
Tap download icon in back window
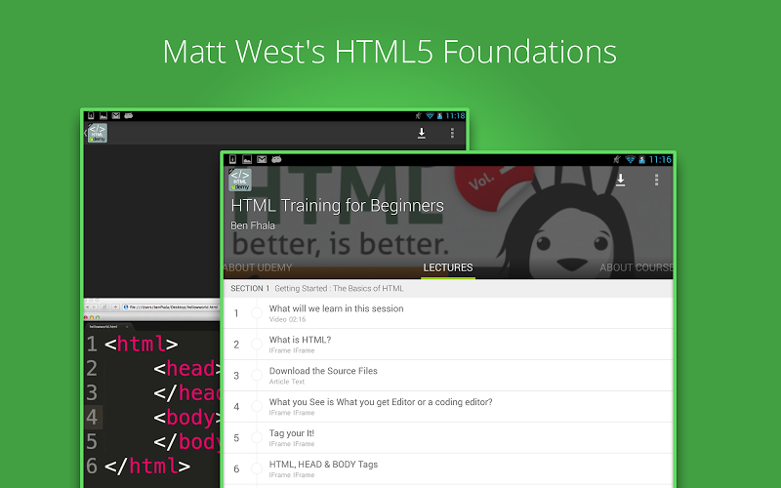422,133
